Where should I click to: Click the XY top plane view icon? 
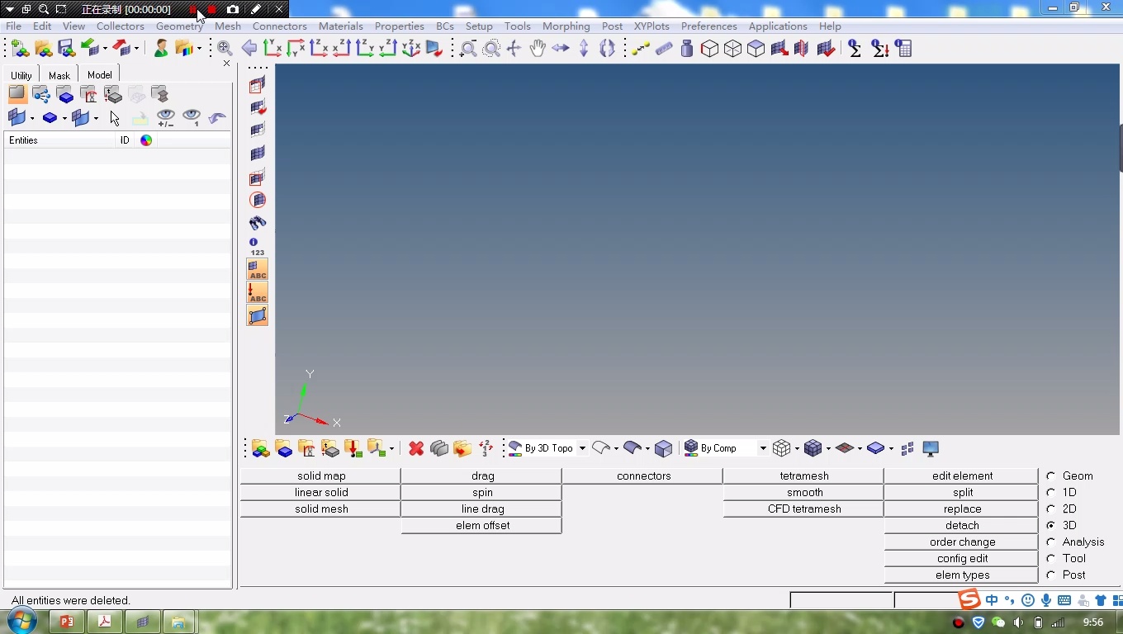(x=272, y=49)
